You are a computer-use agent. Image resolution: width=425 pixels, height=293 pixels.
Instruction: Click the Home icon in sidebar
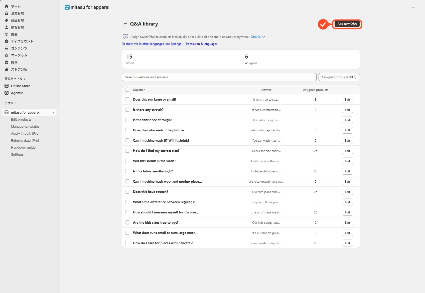tap(7, 6)
